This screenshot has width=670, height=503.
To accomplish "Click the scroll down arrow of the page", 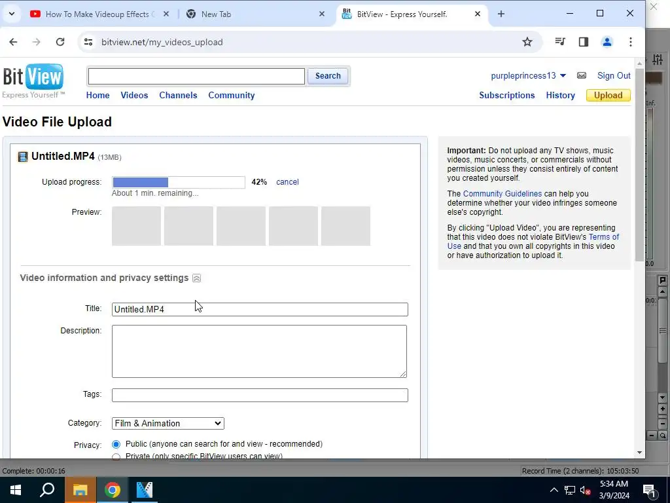I will (x=639, y=453).
